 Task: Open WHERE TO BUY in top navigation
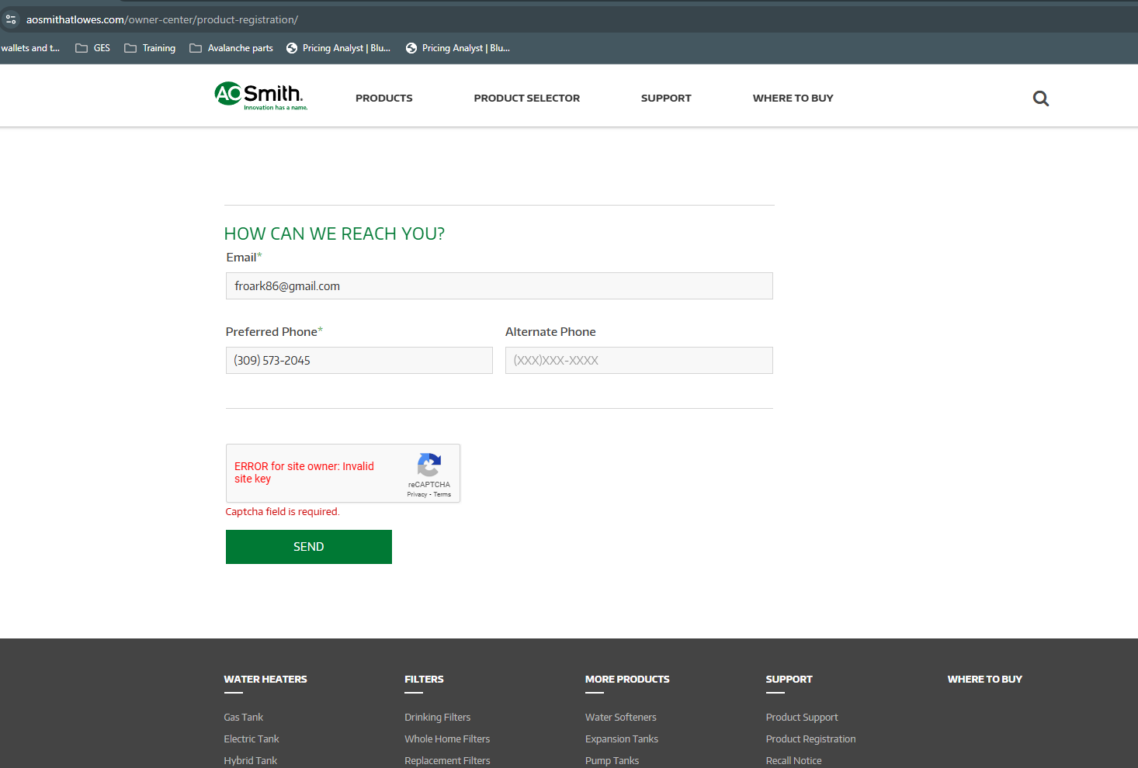tap(793, 99)
